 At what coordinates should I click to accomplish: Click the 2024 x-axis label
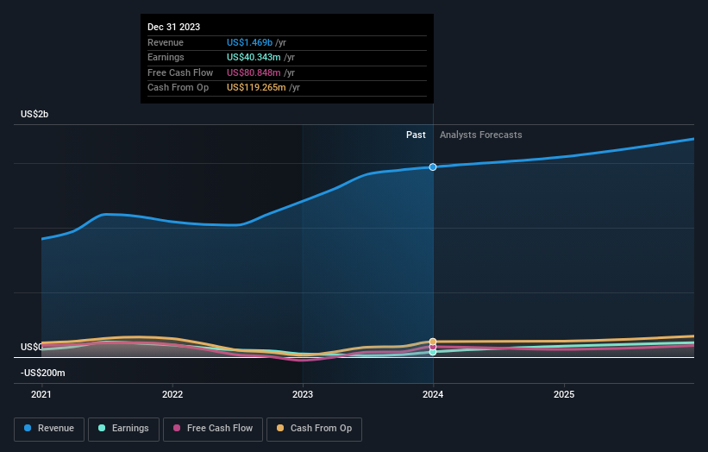(433, 395)
